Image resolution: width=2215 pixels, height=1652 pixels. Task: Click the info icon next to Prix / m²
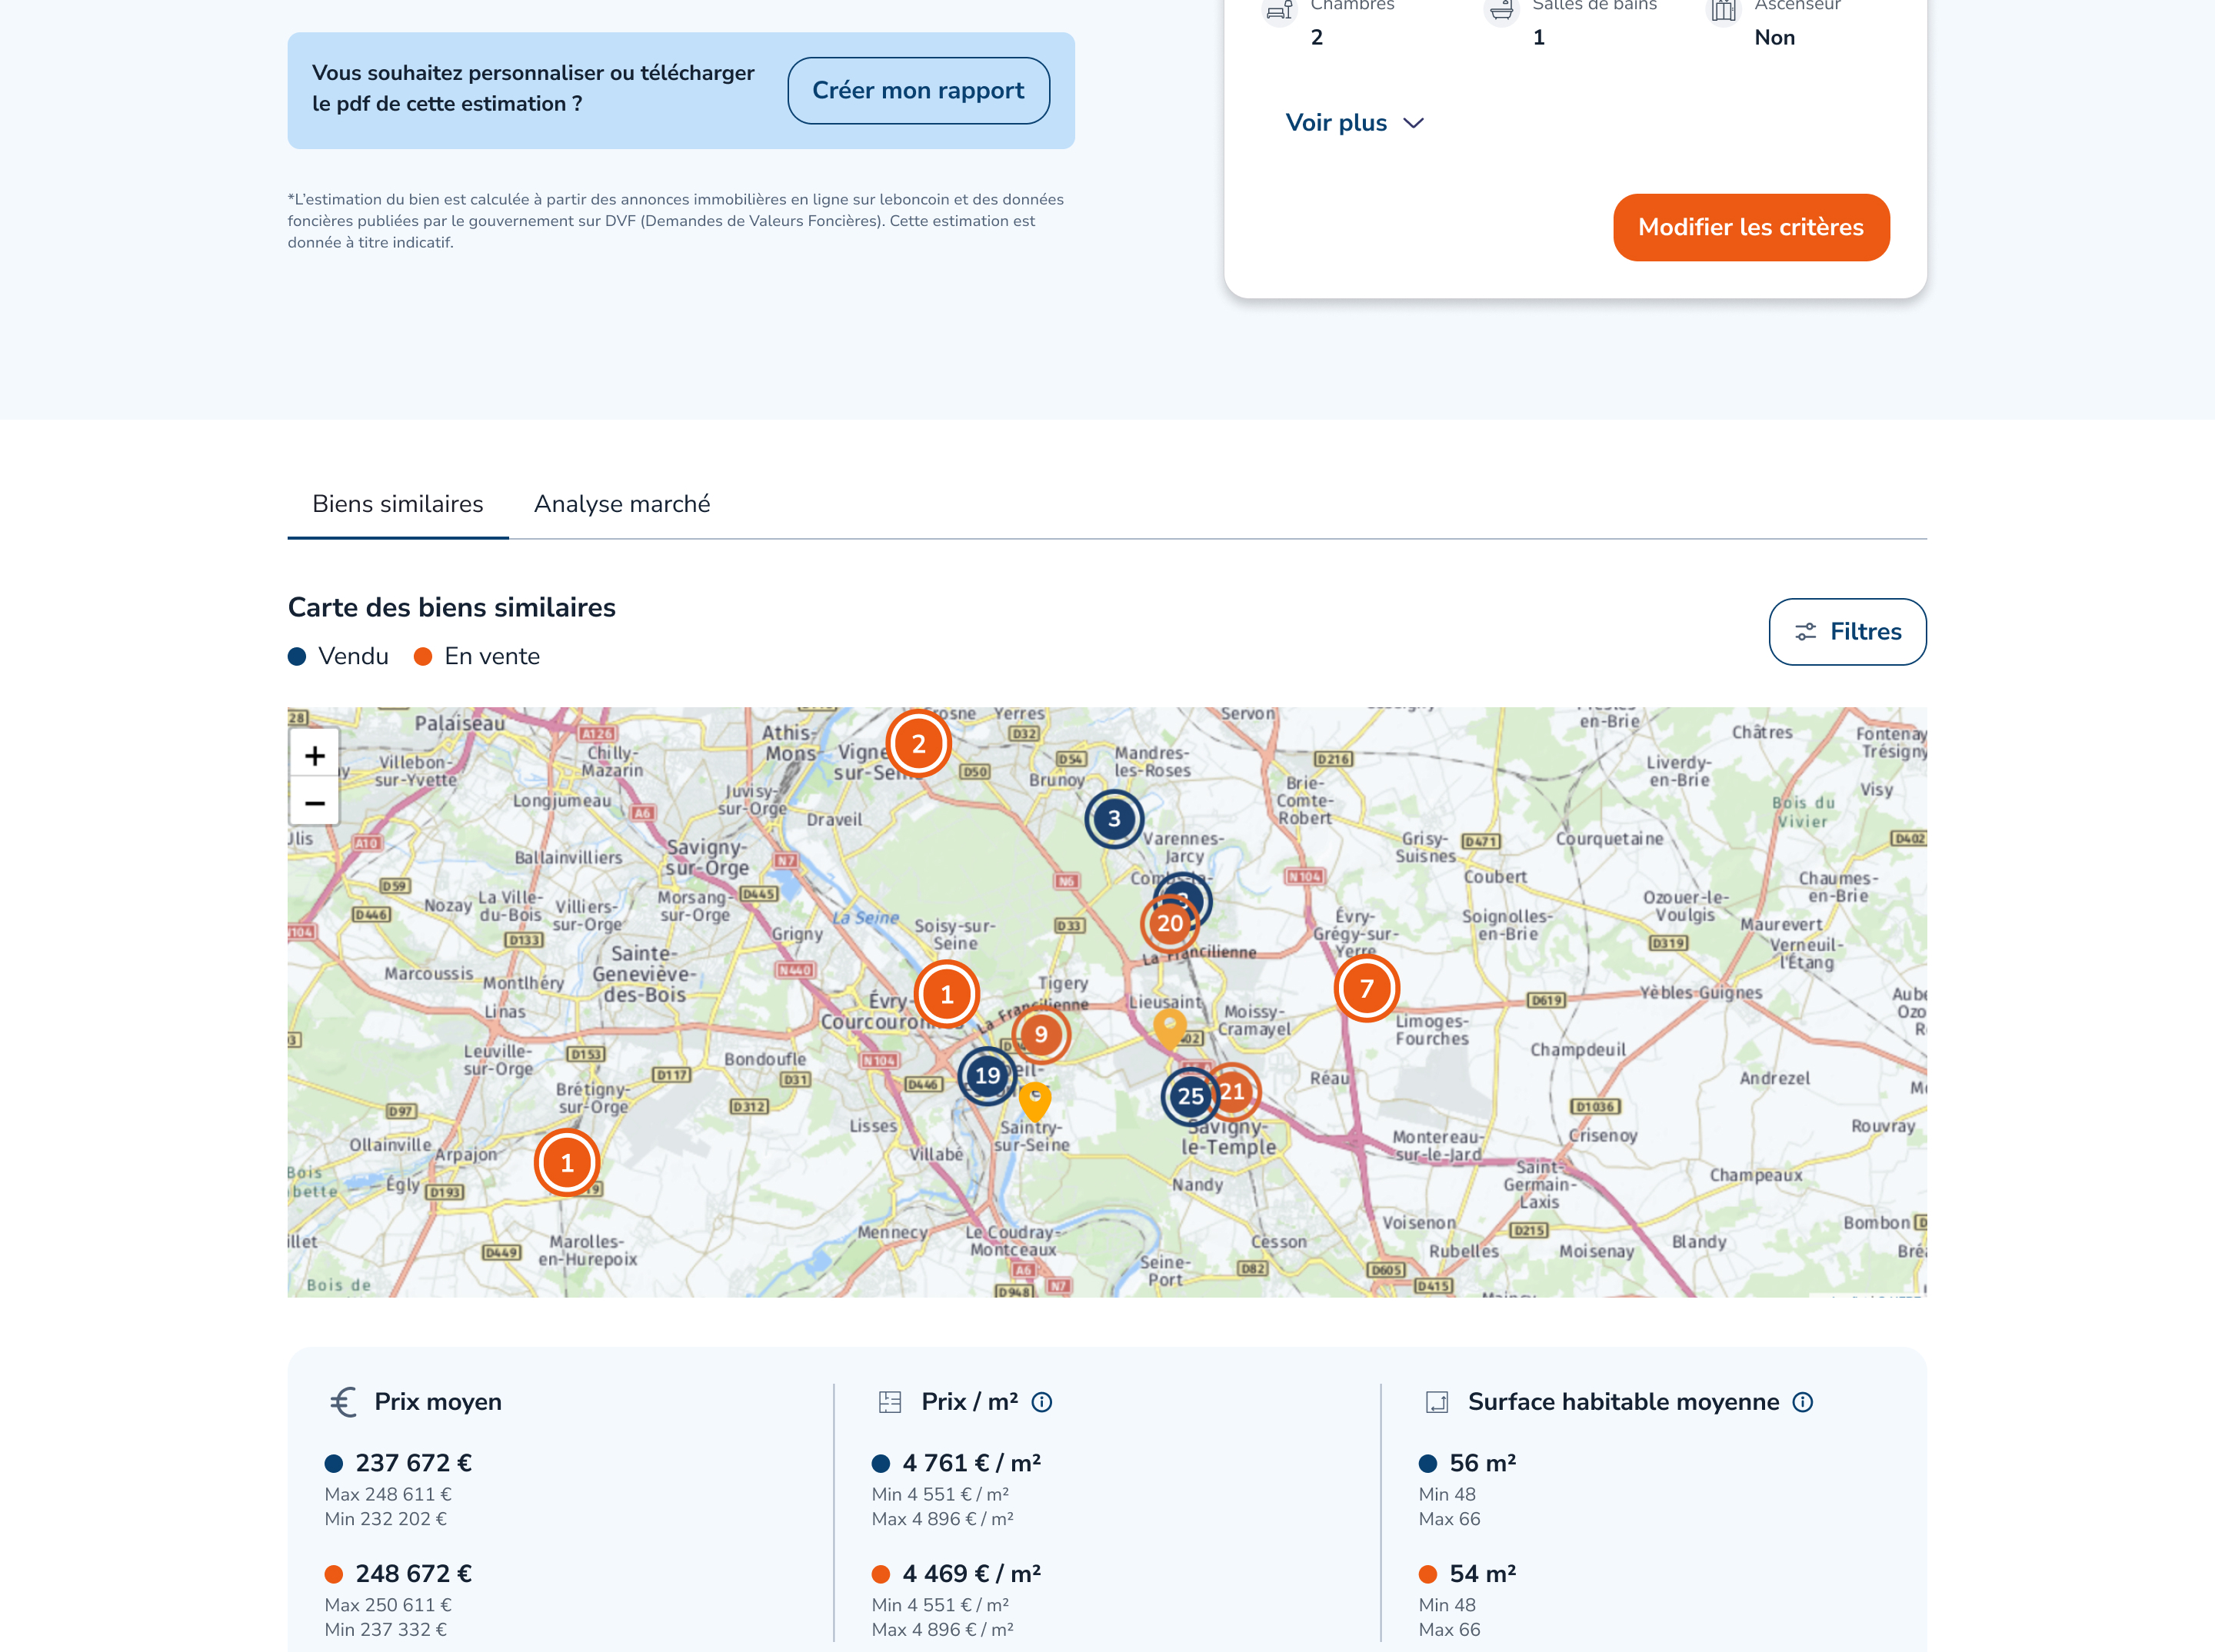click(1041, 1402)
